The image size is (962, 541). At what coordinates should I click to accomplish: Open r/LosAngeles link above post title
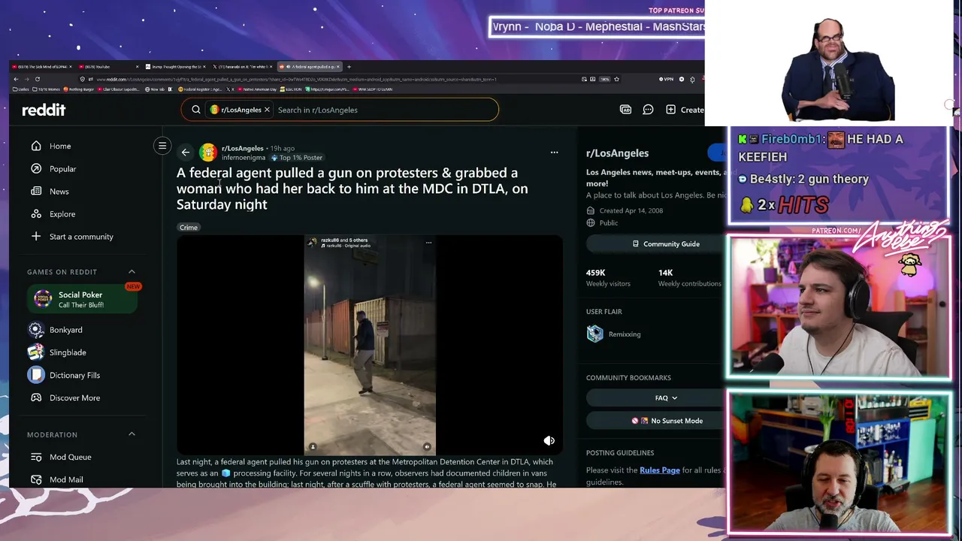pyautogui.click(x=242, y=148)
